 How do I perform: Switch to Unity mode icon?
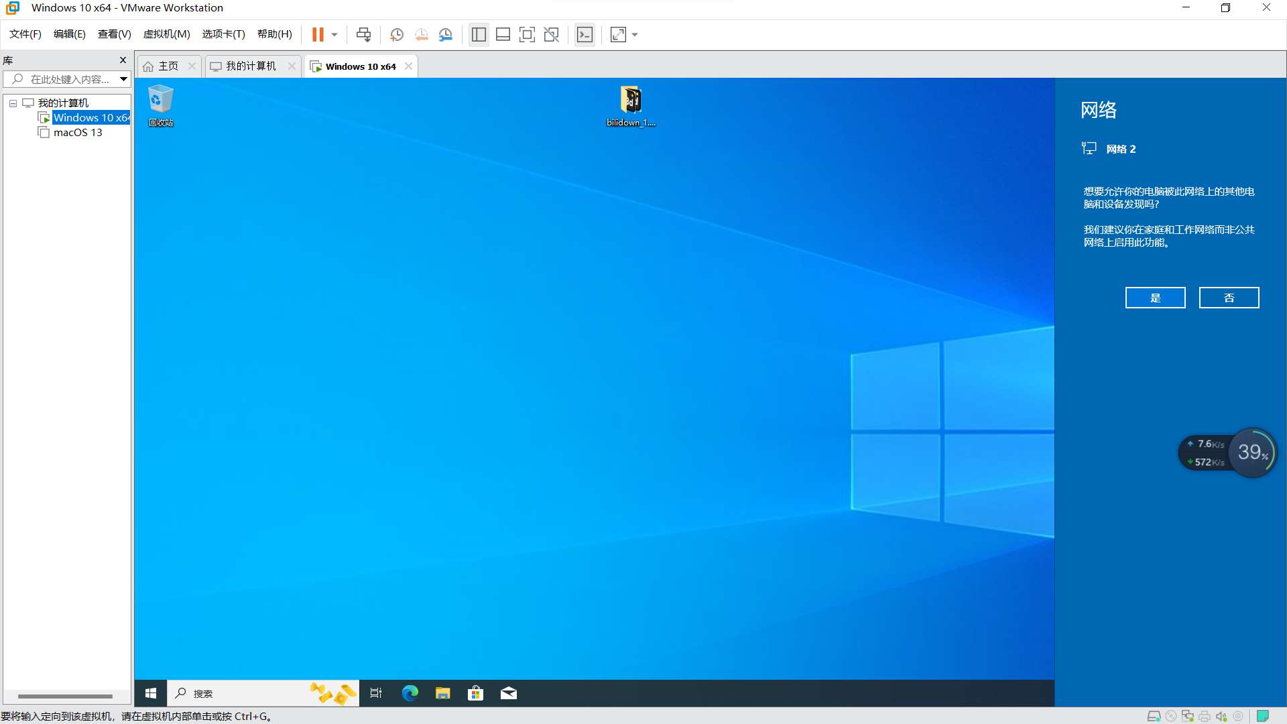tap(551, 34)
